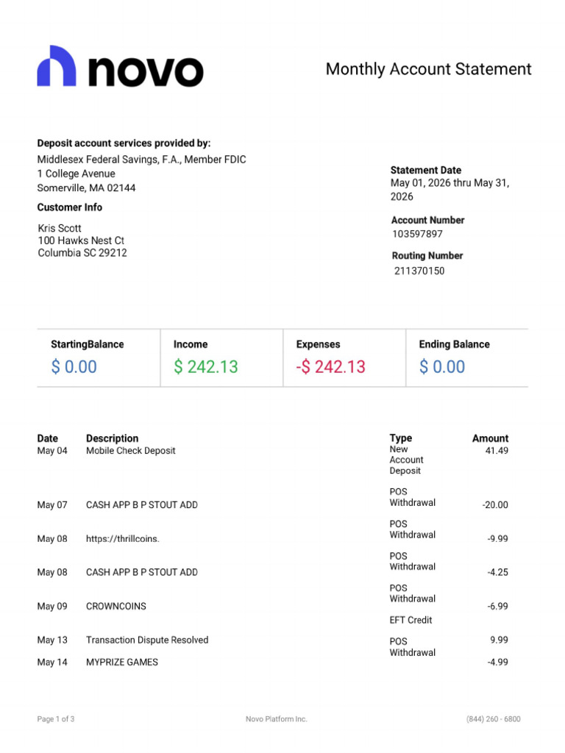
Task: Select the Mobile Check Deposit transaction
Action: 131,451
